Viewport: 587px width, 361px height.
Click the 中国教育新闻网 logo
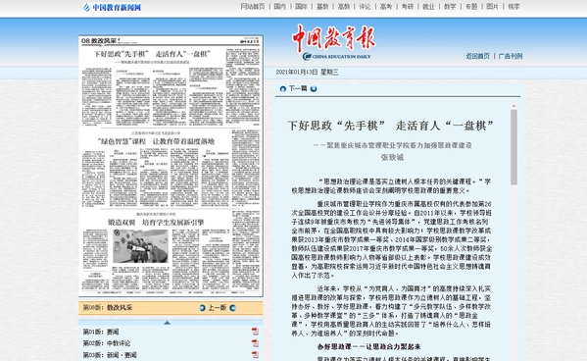[112, 7]
